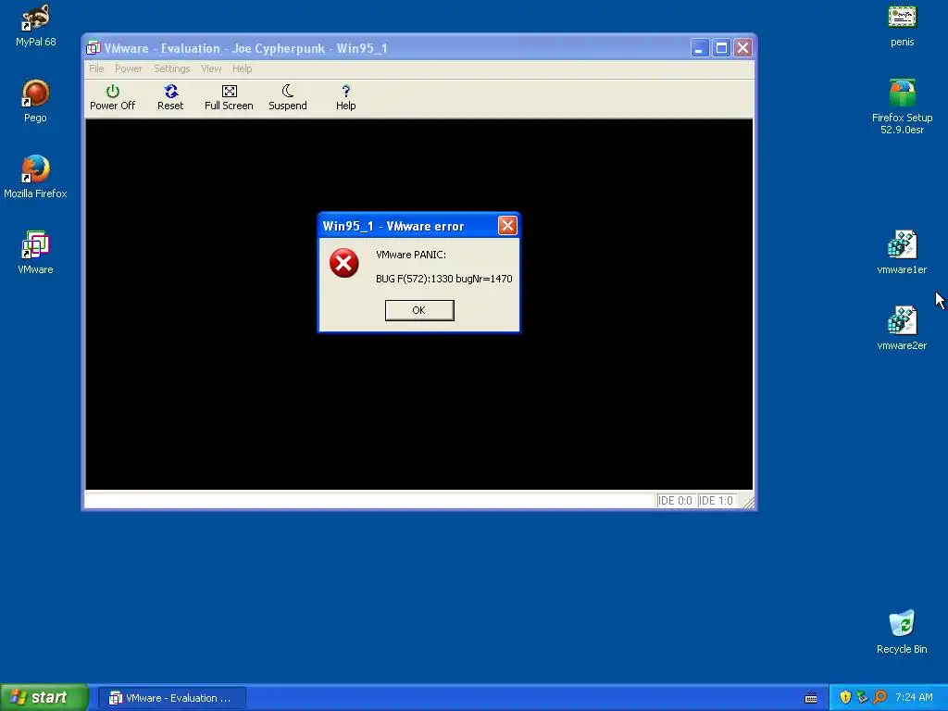Select the top-right certificate file icon
The image size is (948, 711).
pyautogui.click(x=902, y=26)
